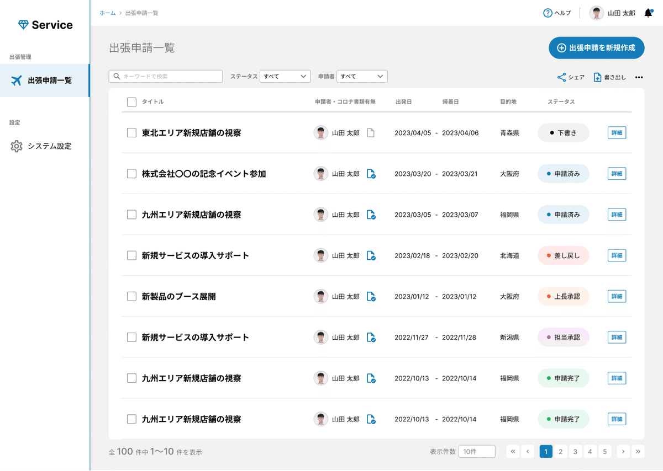The image size is (663, 471).
Task: Click the share icon シェア
Action: tap(561, 77)
